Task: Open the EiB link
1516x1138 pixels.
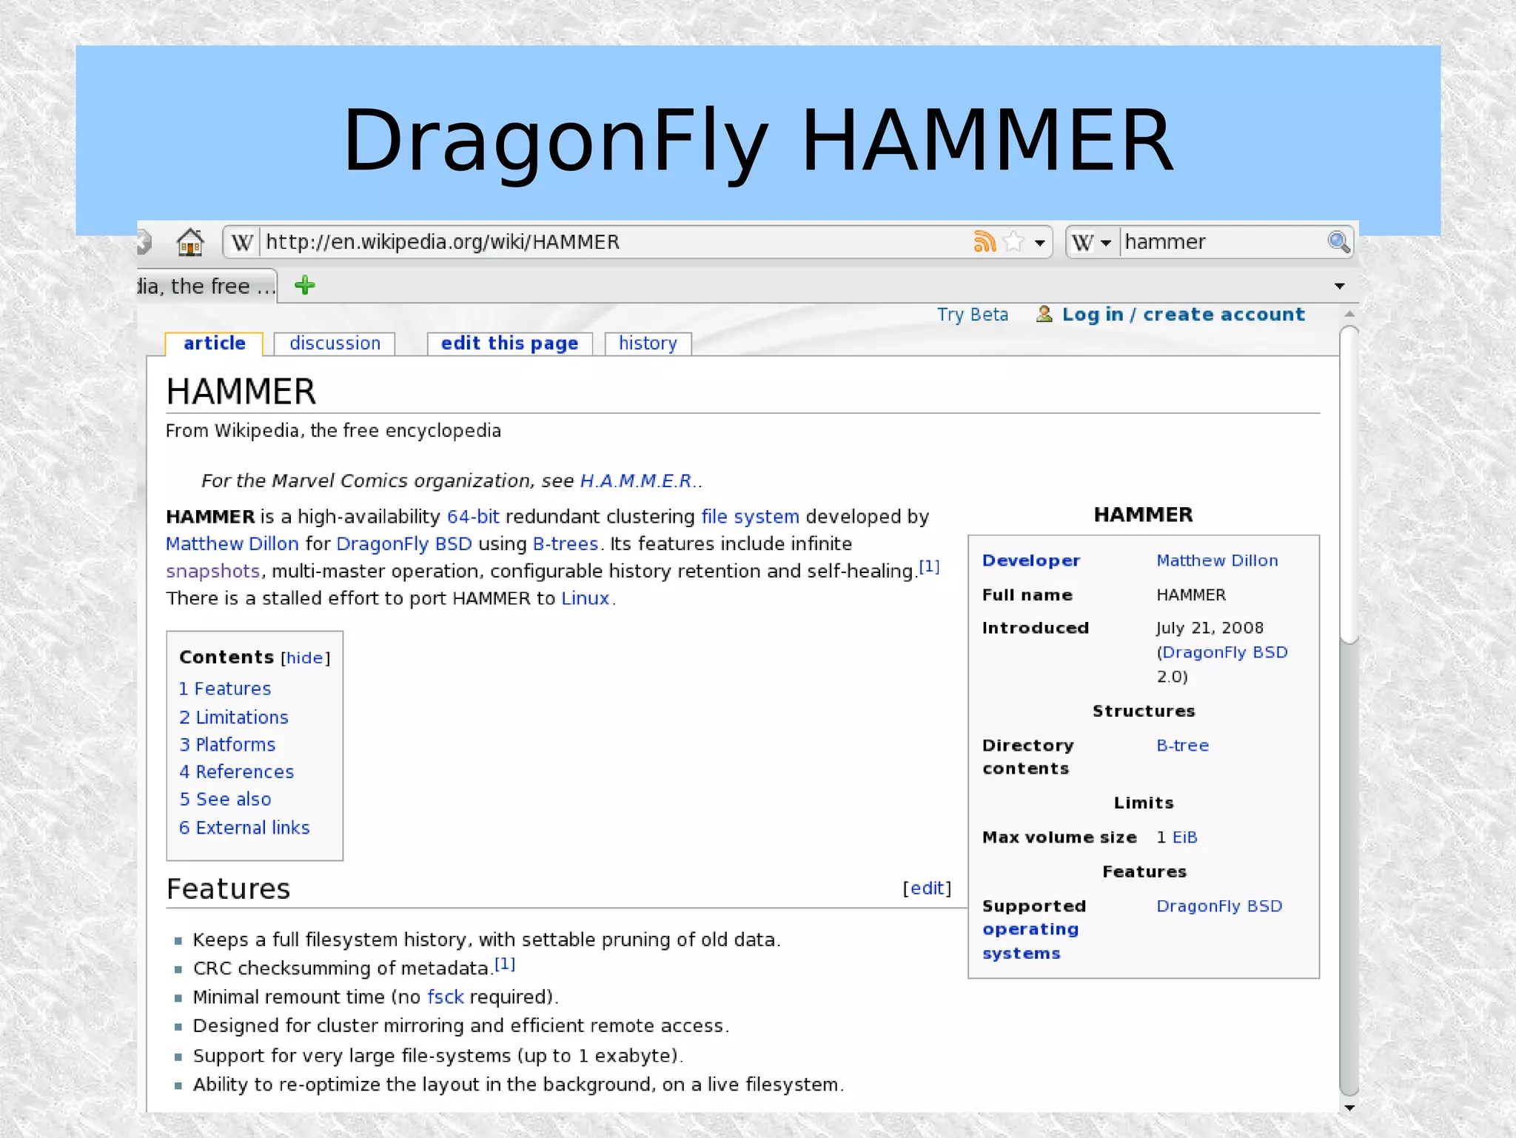Action: 1184,837
